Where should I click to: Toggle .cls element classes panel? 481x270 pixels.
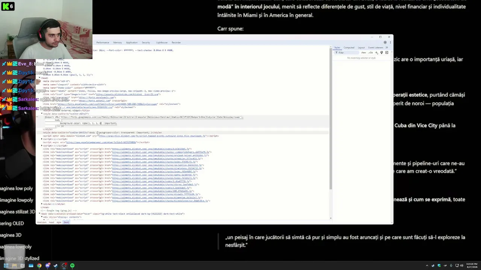[370, 52]
